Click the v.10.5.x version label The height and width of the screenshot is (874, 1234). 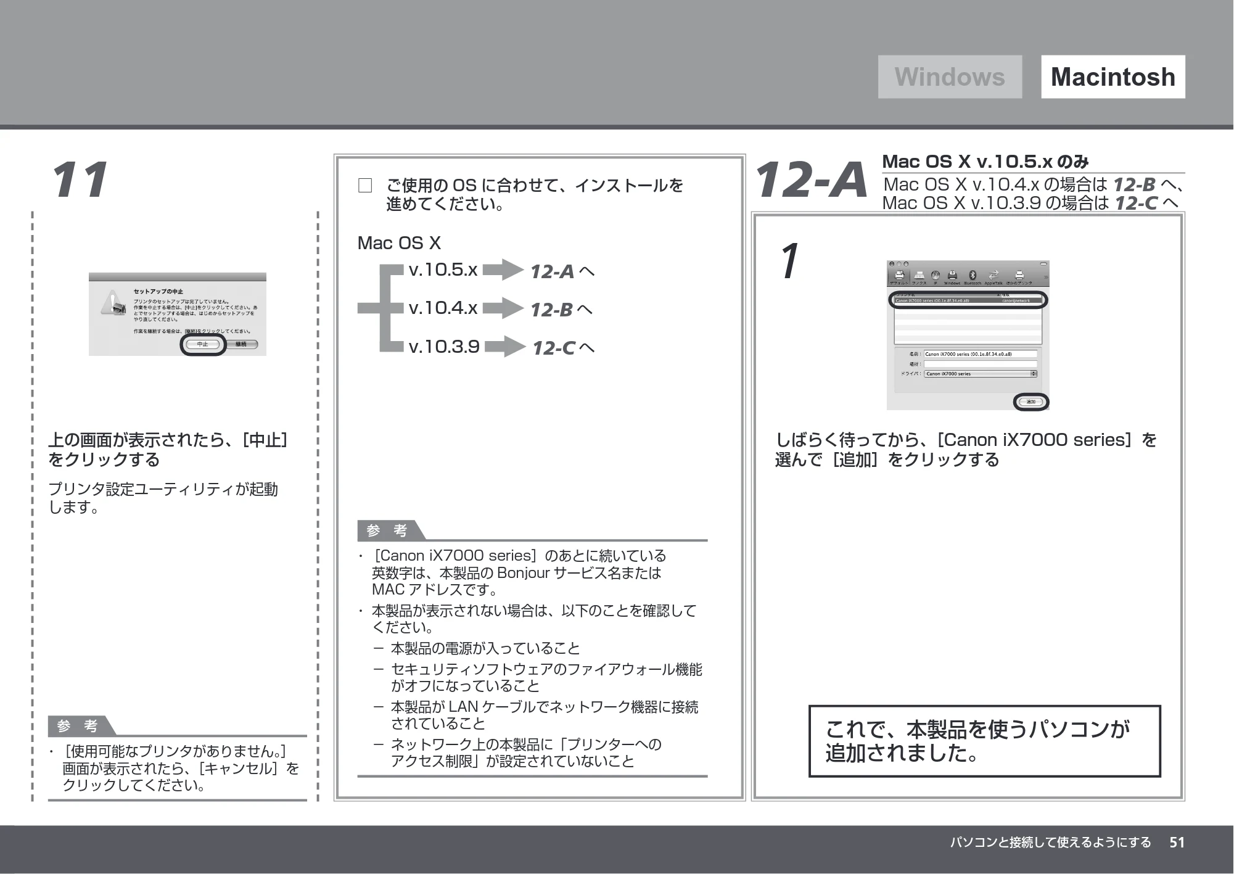tap(443, 270)
